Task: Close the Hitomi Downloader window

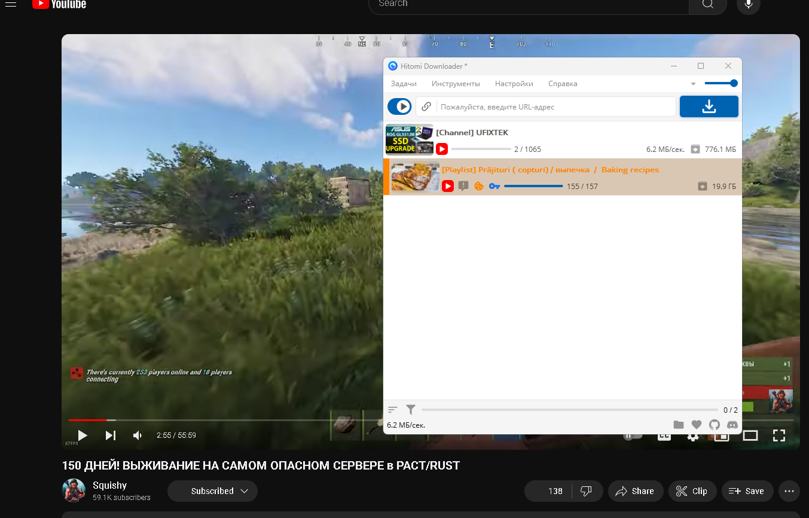Action: coord(728,66)
